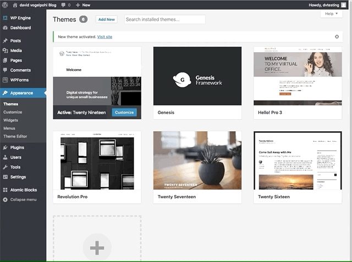Click the WP Engine sidebar icon
Viewport: 352px width, 262px height.
[5, 18]
